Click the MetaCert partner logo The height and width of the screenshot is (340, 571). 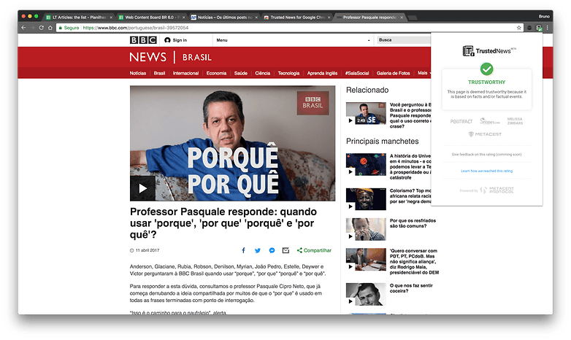(485, 134)
